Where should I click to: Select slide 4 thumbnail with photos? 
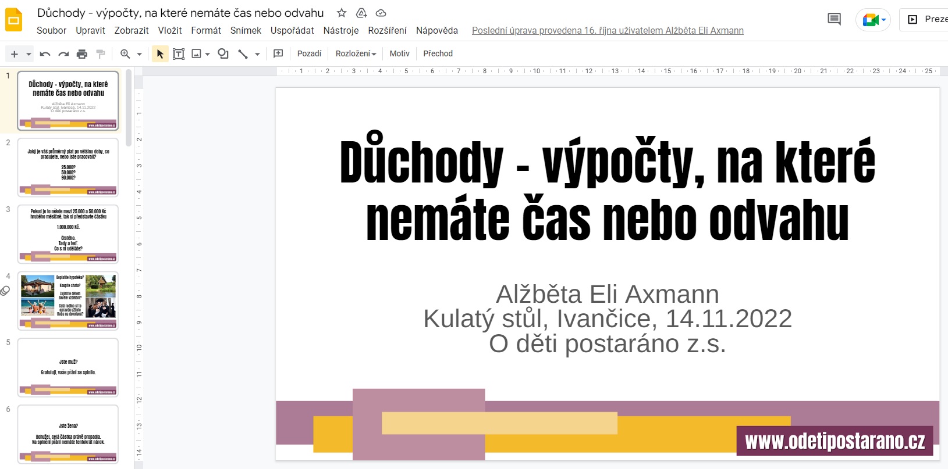pos(68,300)
